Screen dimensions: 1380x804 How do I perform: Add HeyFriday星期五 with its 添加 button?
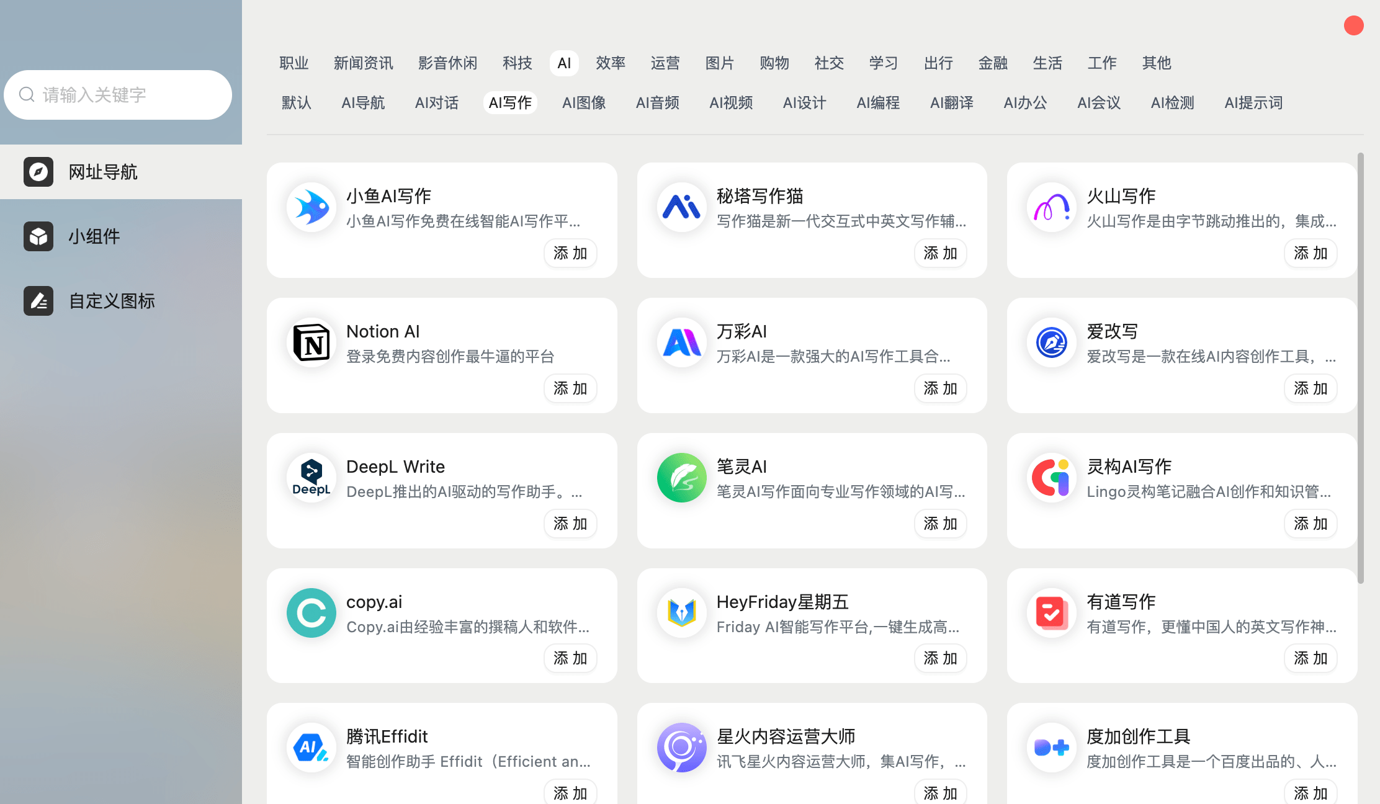[940, 658]
